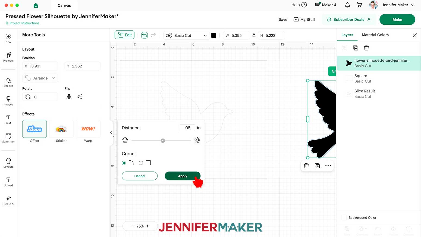Viewport: 421px width, 237px height.
Task: Click the Rotate icon
Action: [x=28, y=97]
